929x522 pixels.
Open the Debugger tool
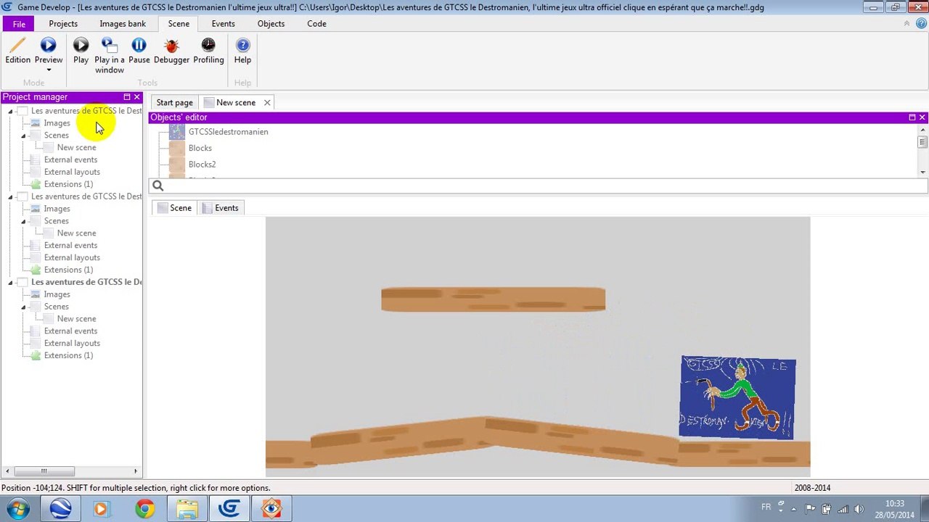(171, 51)
